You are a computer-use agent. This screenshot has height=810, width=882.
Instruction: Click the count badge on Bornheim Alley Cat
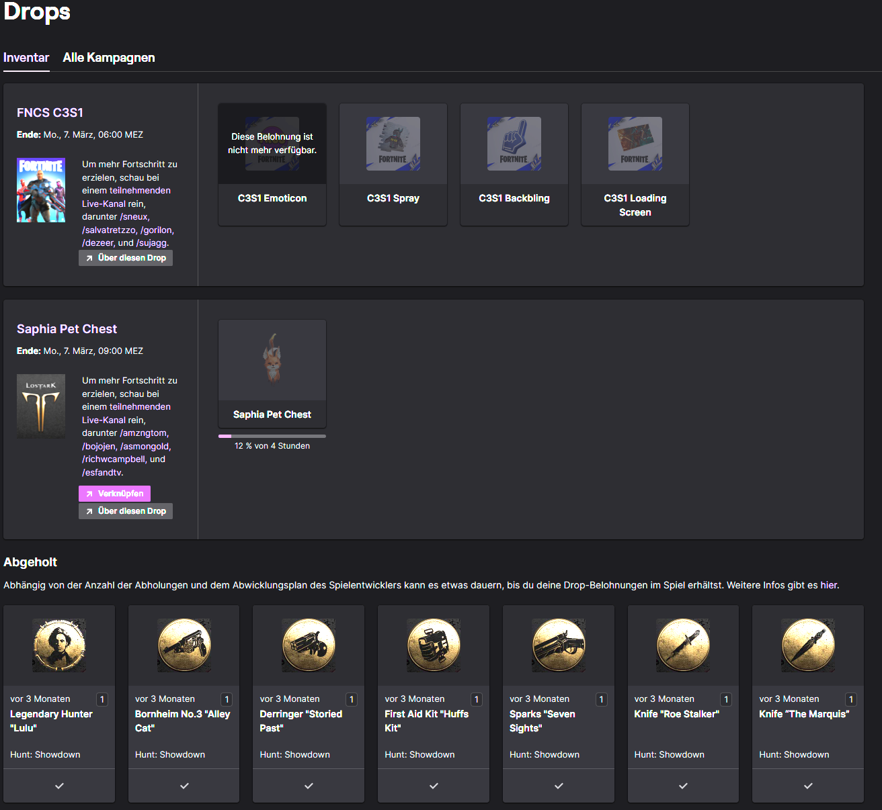point(227,699)
